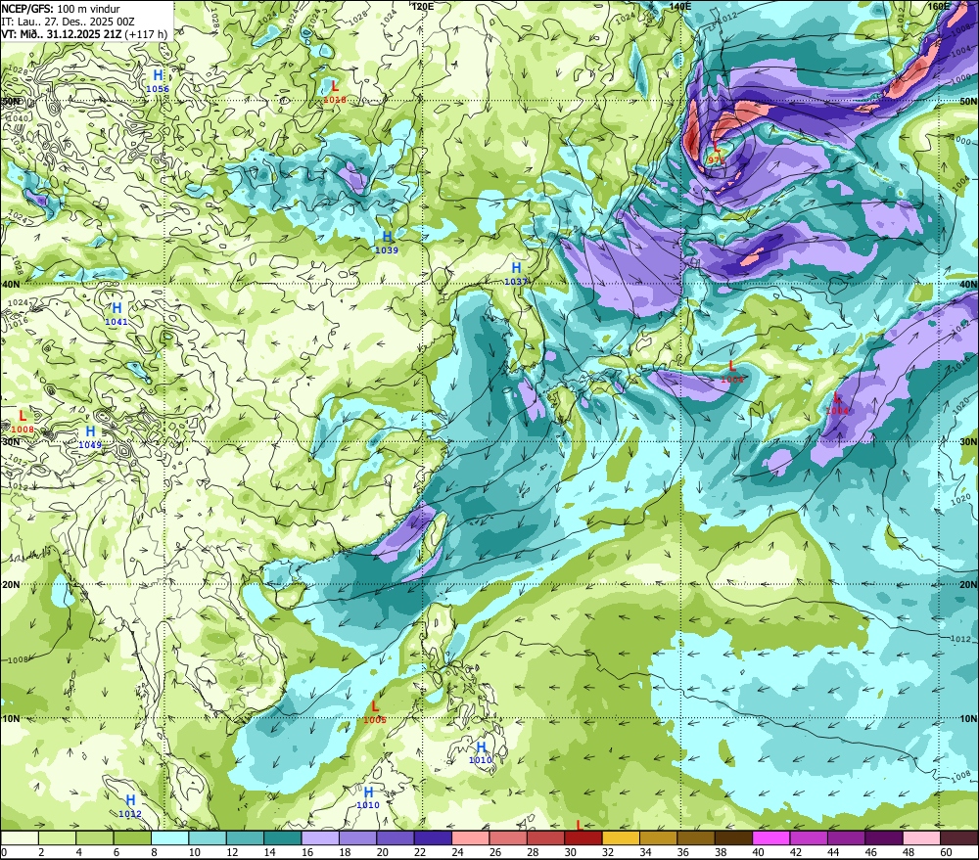Select the high pressure marker labeled 1049
Image resolution: width=979 pixels, height=860 pixels.
pyautogui.click(x=90, y=437)
